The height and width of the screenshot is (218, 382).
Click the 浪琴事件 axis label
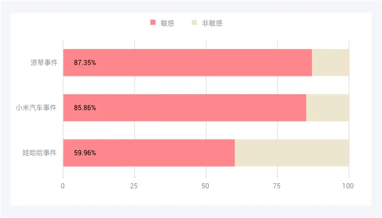tap(44, 63)
